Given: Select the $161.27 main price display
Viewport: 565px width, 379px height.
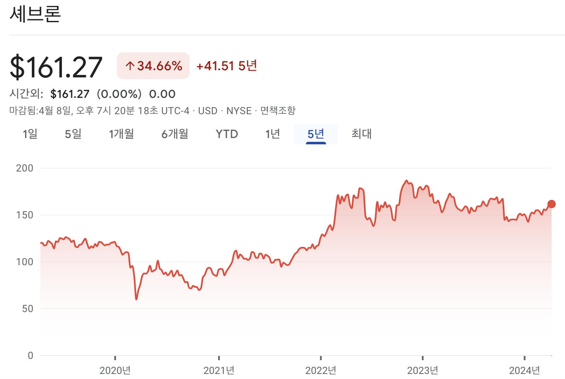Looking at the screenshot, I should 56,65.
